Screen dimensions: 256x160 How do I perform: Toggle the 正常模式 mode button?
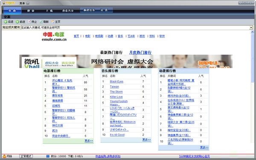click(26, 156)
